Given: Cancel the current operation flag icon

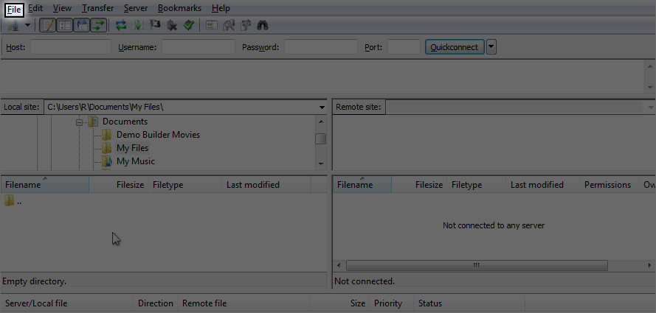Looking at the screenshot, I should click(x=155, y=26).
